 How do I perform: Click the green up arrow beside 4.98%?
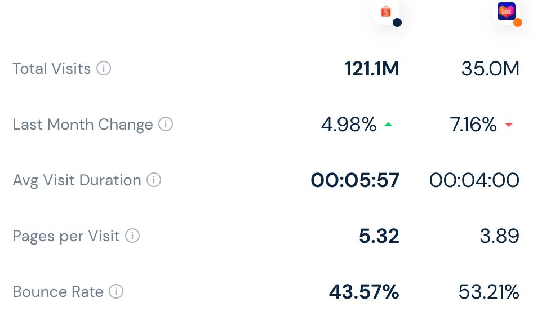point(388,125)
